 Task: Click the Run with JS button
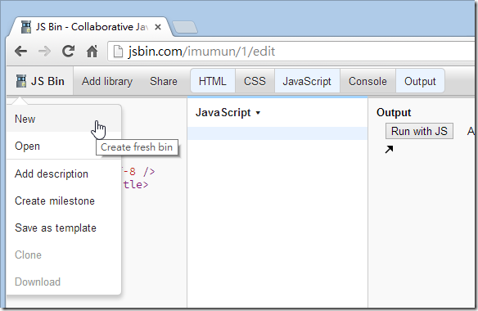coord(419,131)
